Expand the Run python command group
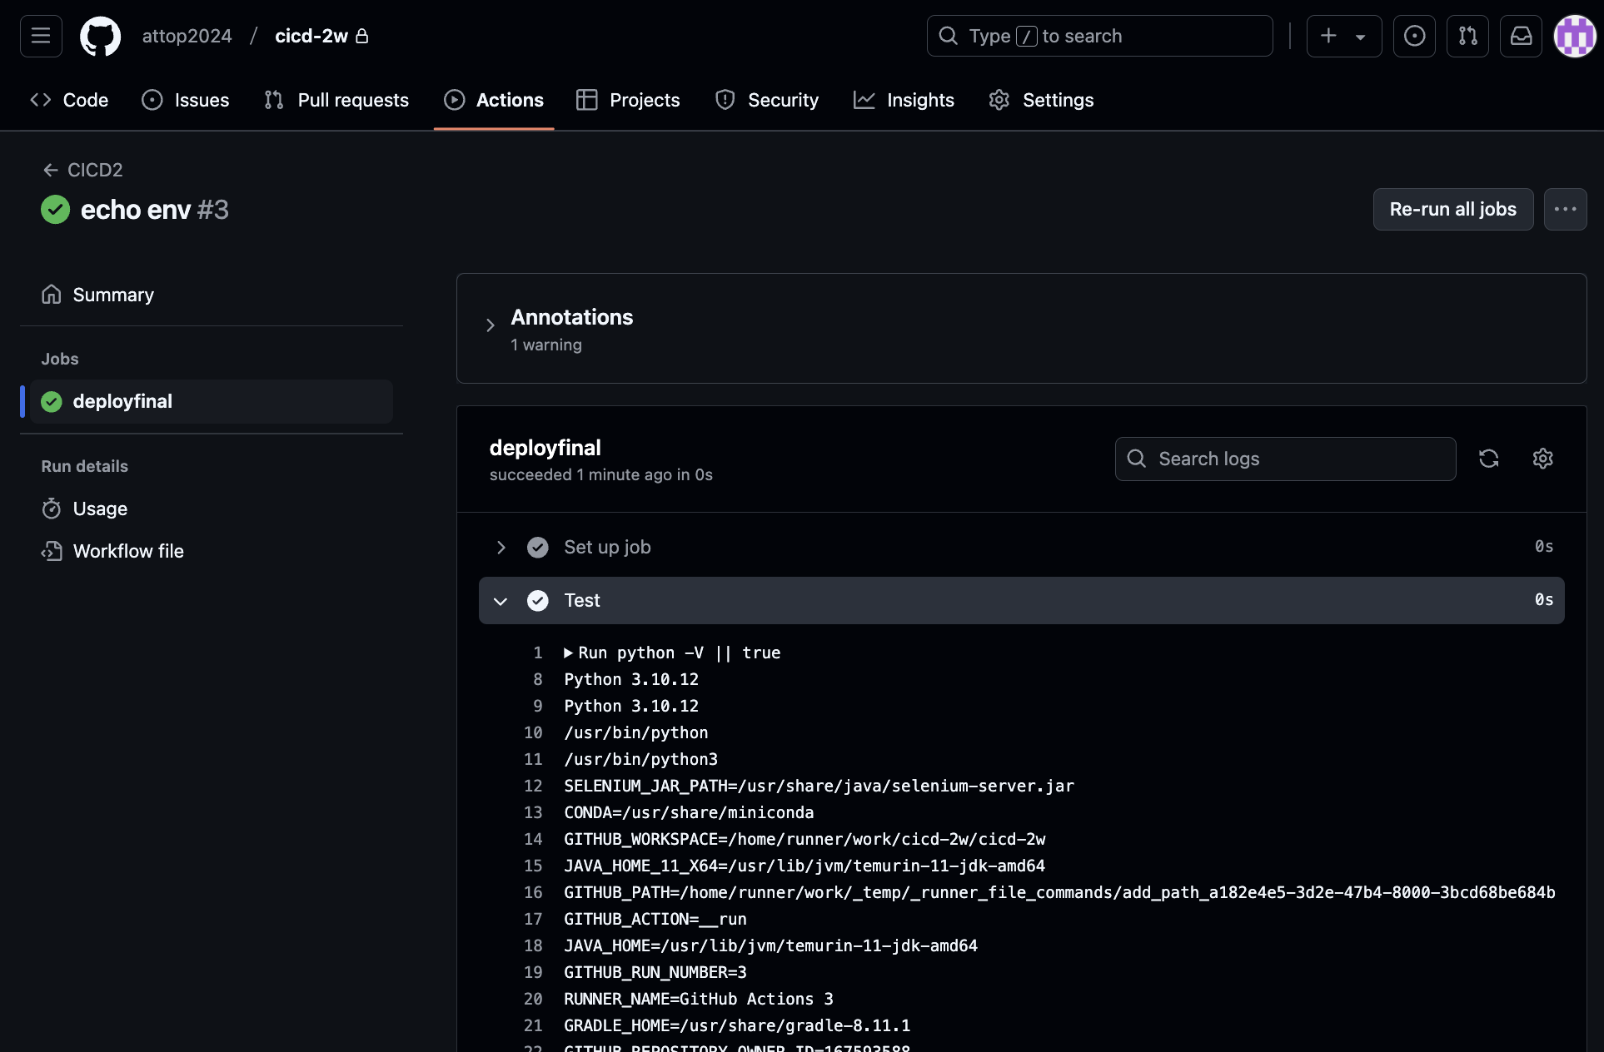The height and width of the screenshot is (1052, 1604). tap(569, 653)
